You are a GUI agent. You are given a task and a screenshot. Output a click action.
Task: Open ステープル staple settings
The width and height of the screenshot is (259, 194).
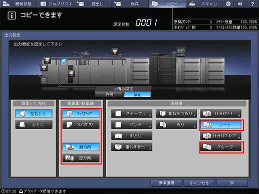[x=132, y=113]
